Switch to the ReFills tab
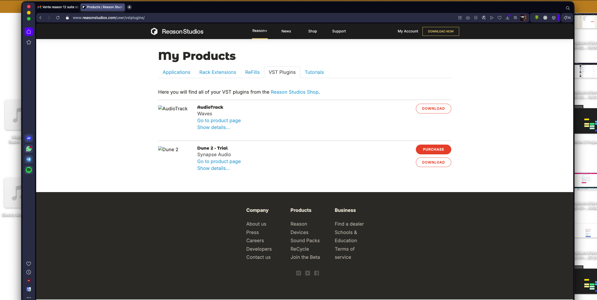The image size is (597, 300). pyautogui.click(x=252, y=72)
